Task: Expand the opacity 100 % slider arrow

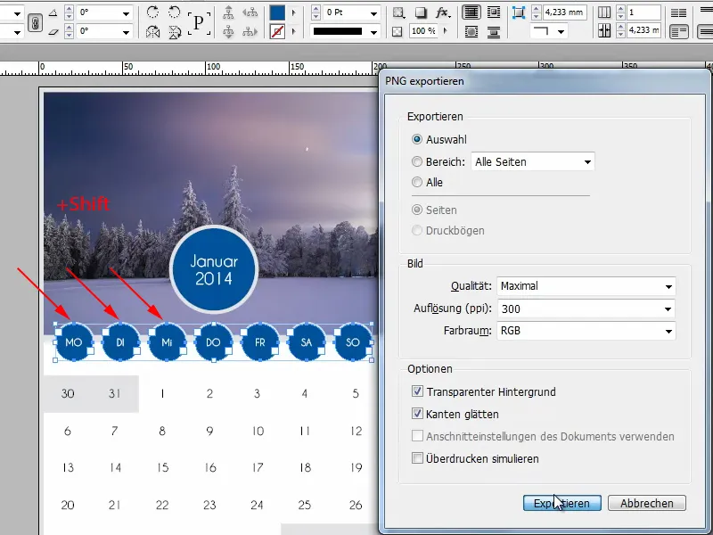Action: (445, 31)
